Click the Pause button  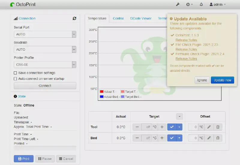point(45,159)
